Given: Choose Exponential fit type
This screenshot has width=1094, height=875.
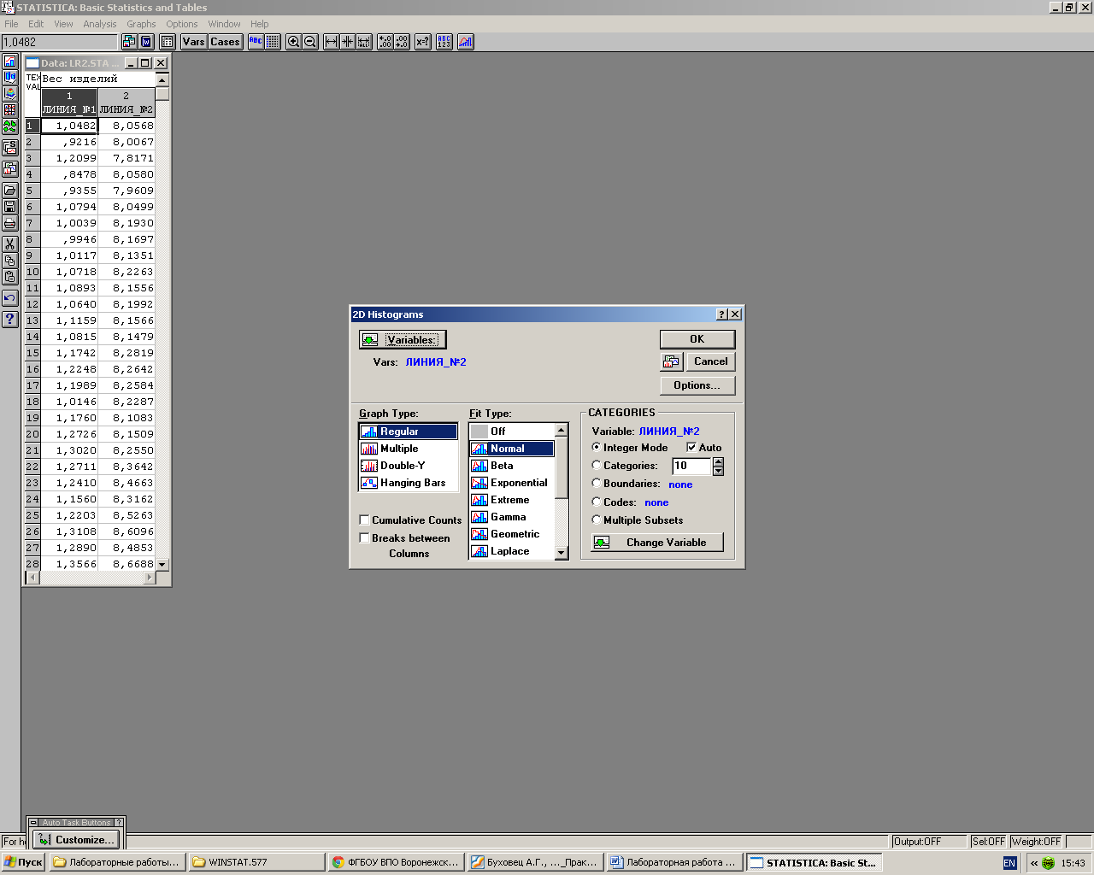Looking at the screenshot, I should coord(512,483).
